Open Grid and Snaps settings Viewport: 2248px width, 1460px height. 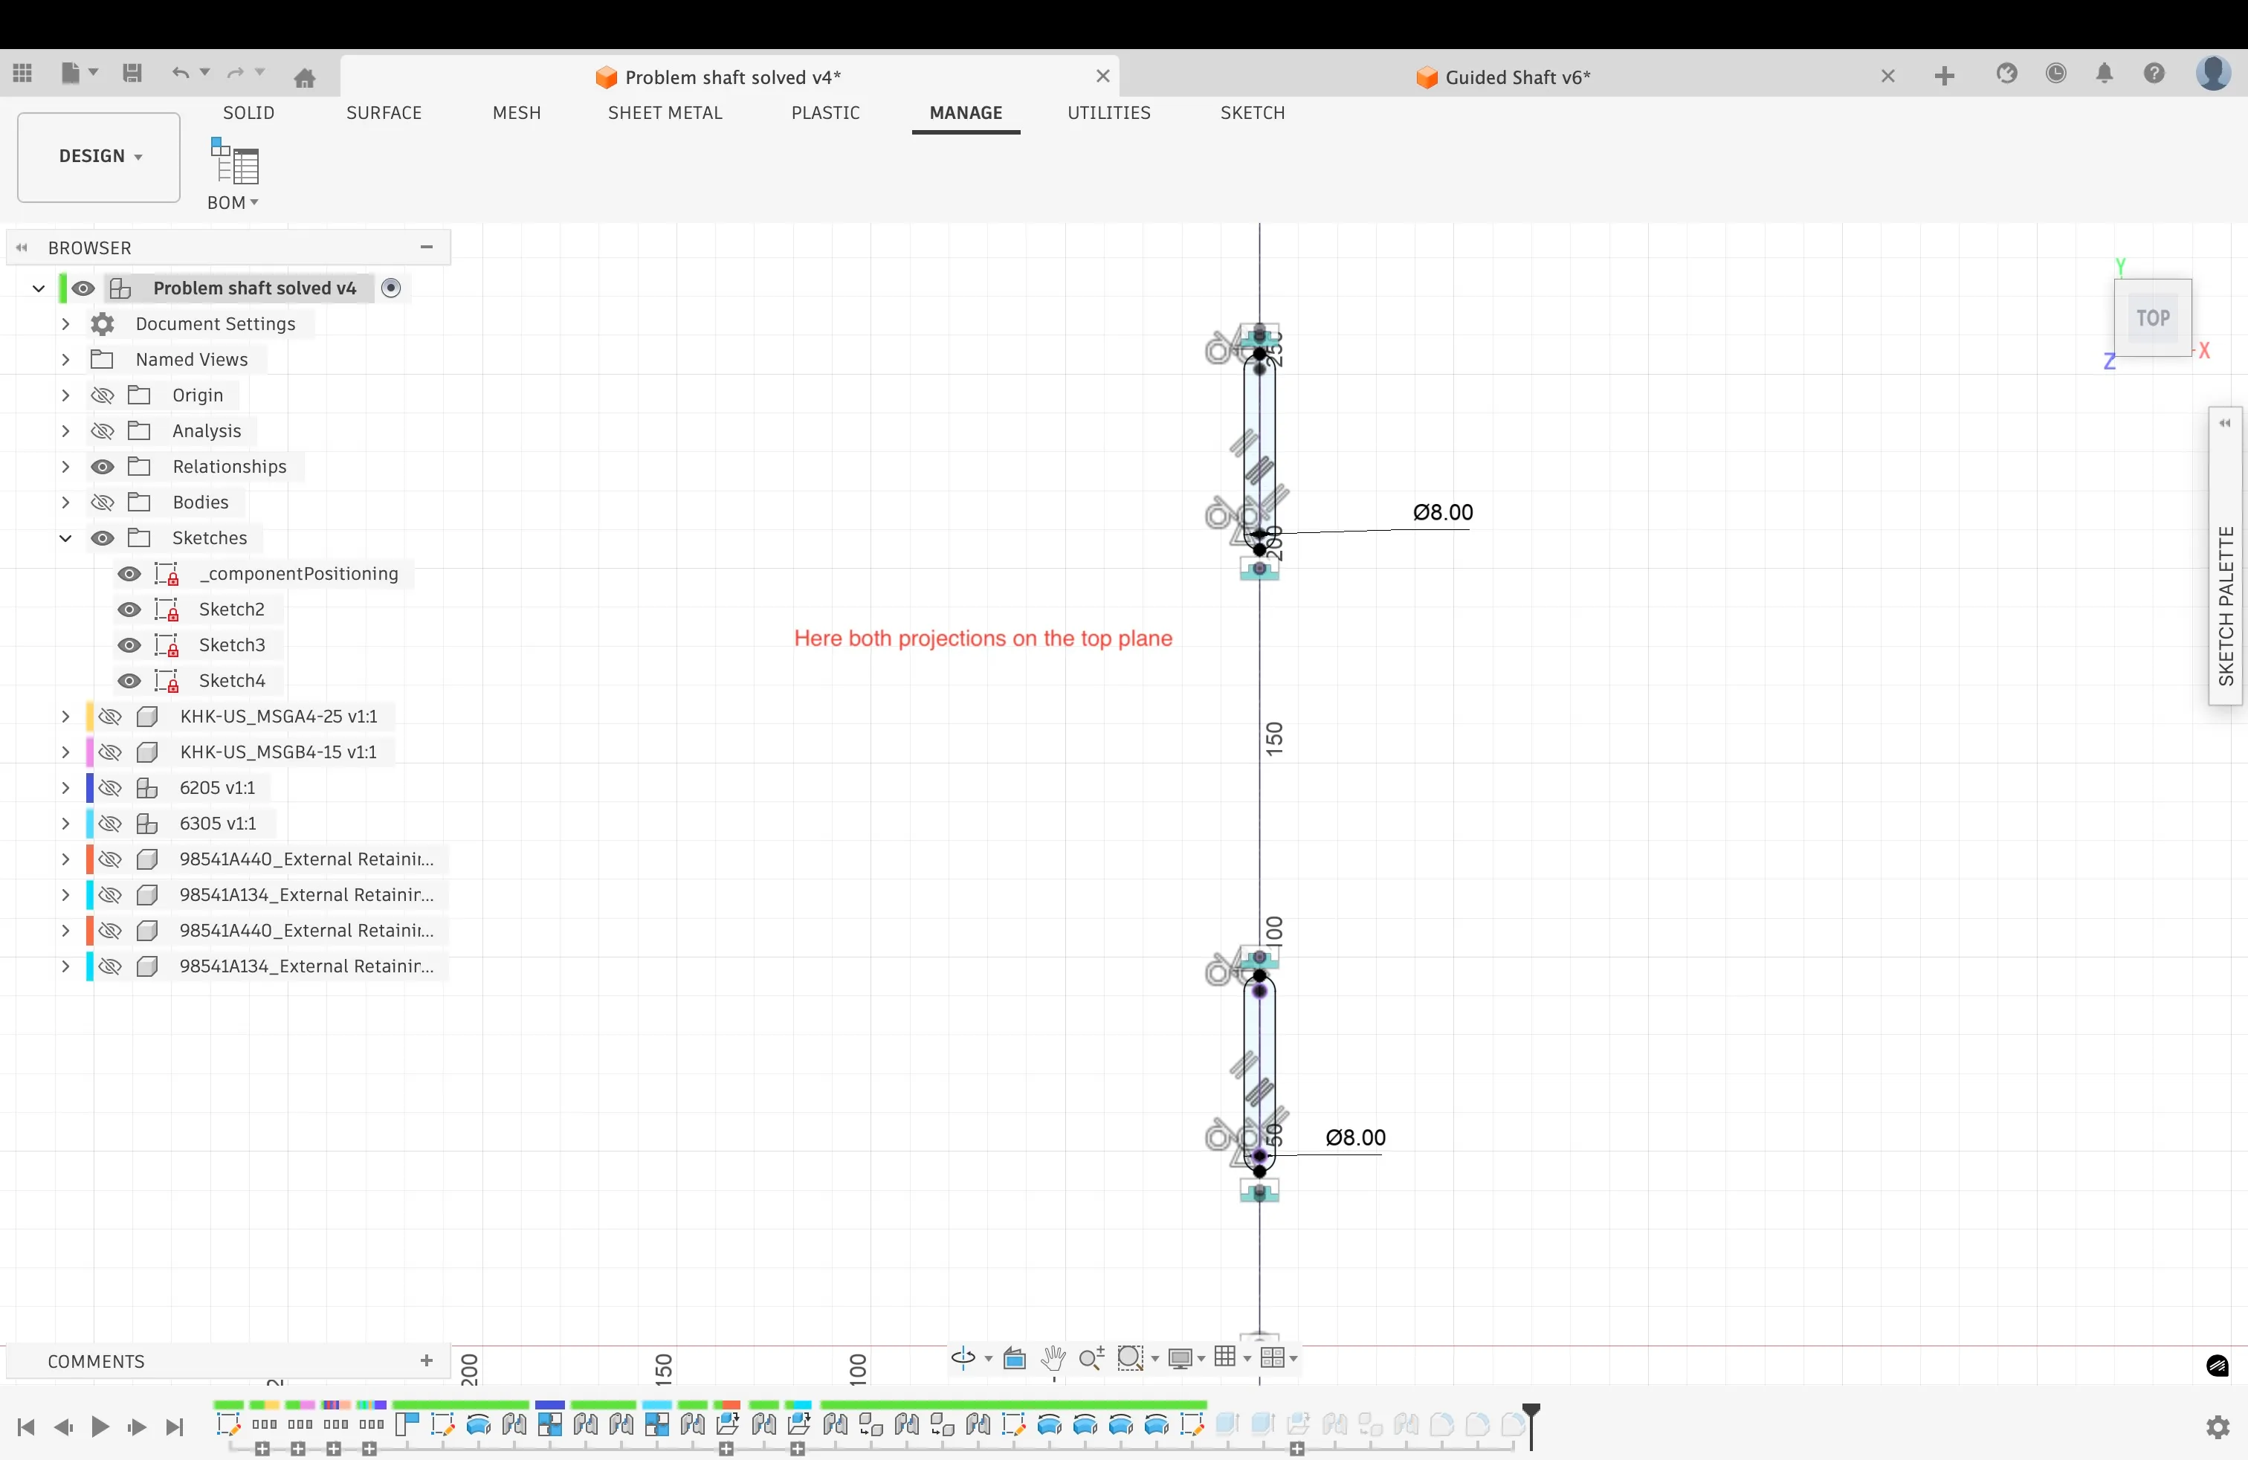[x=1225, y=1357]
